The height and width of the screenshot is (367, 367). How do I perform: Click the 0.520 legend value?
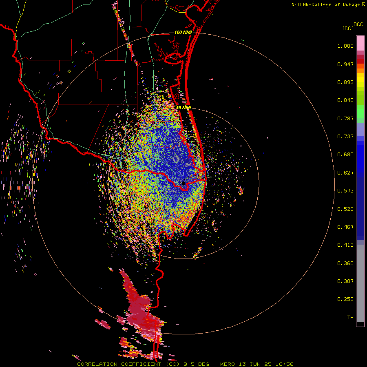[345, 209]
